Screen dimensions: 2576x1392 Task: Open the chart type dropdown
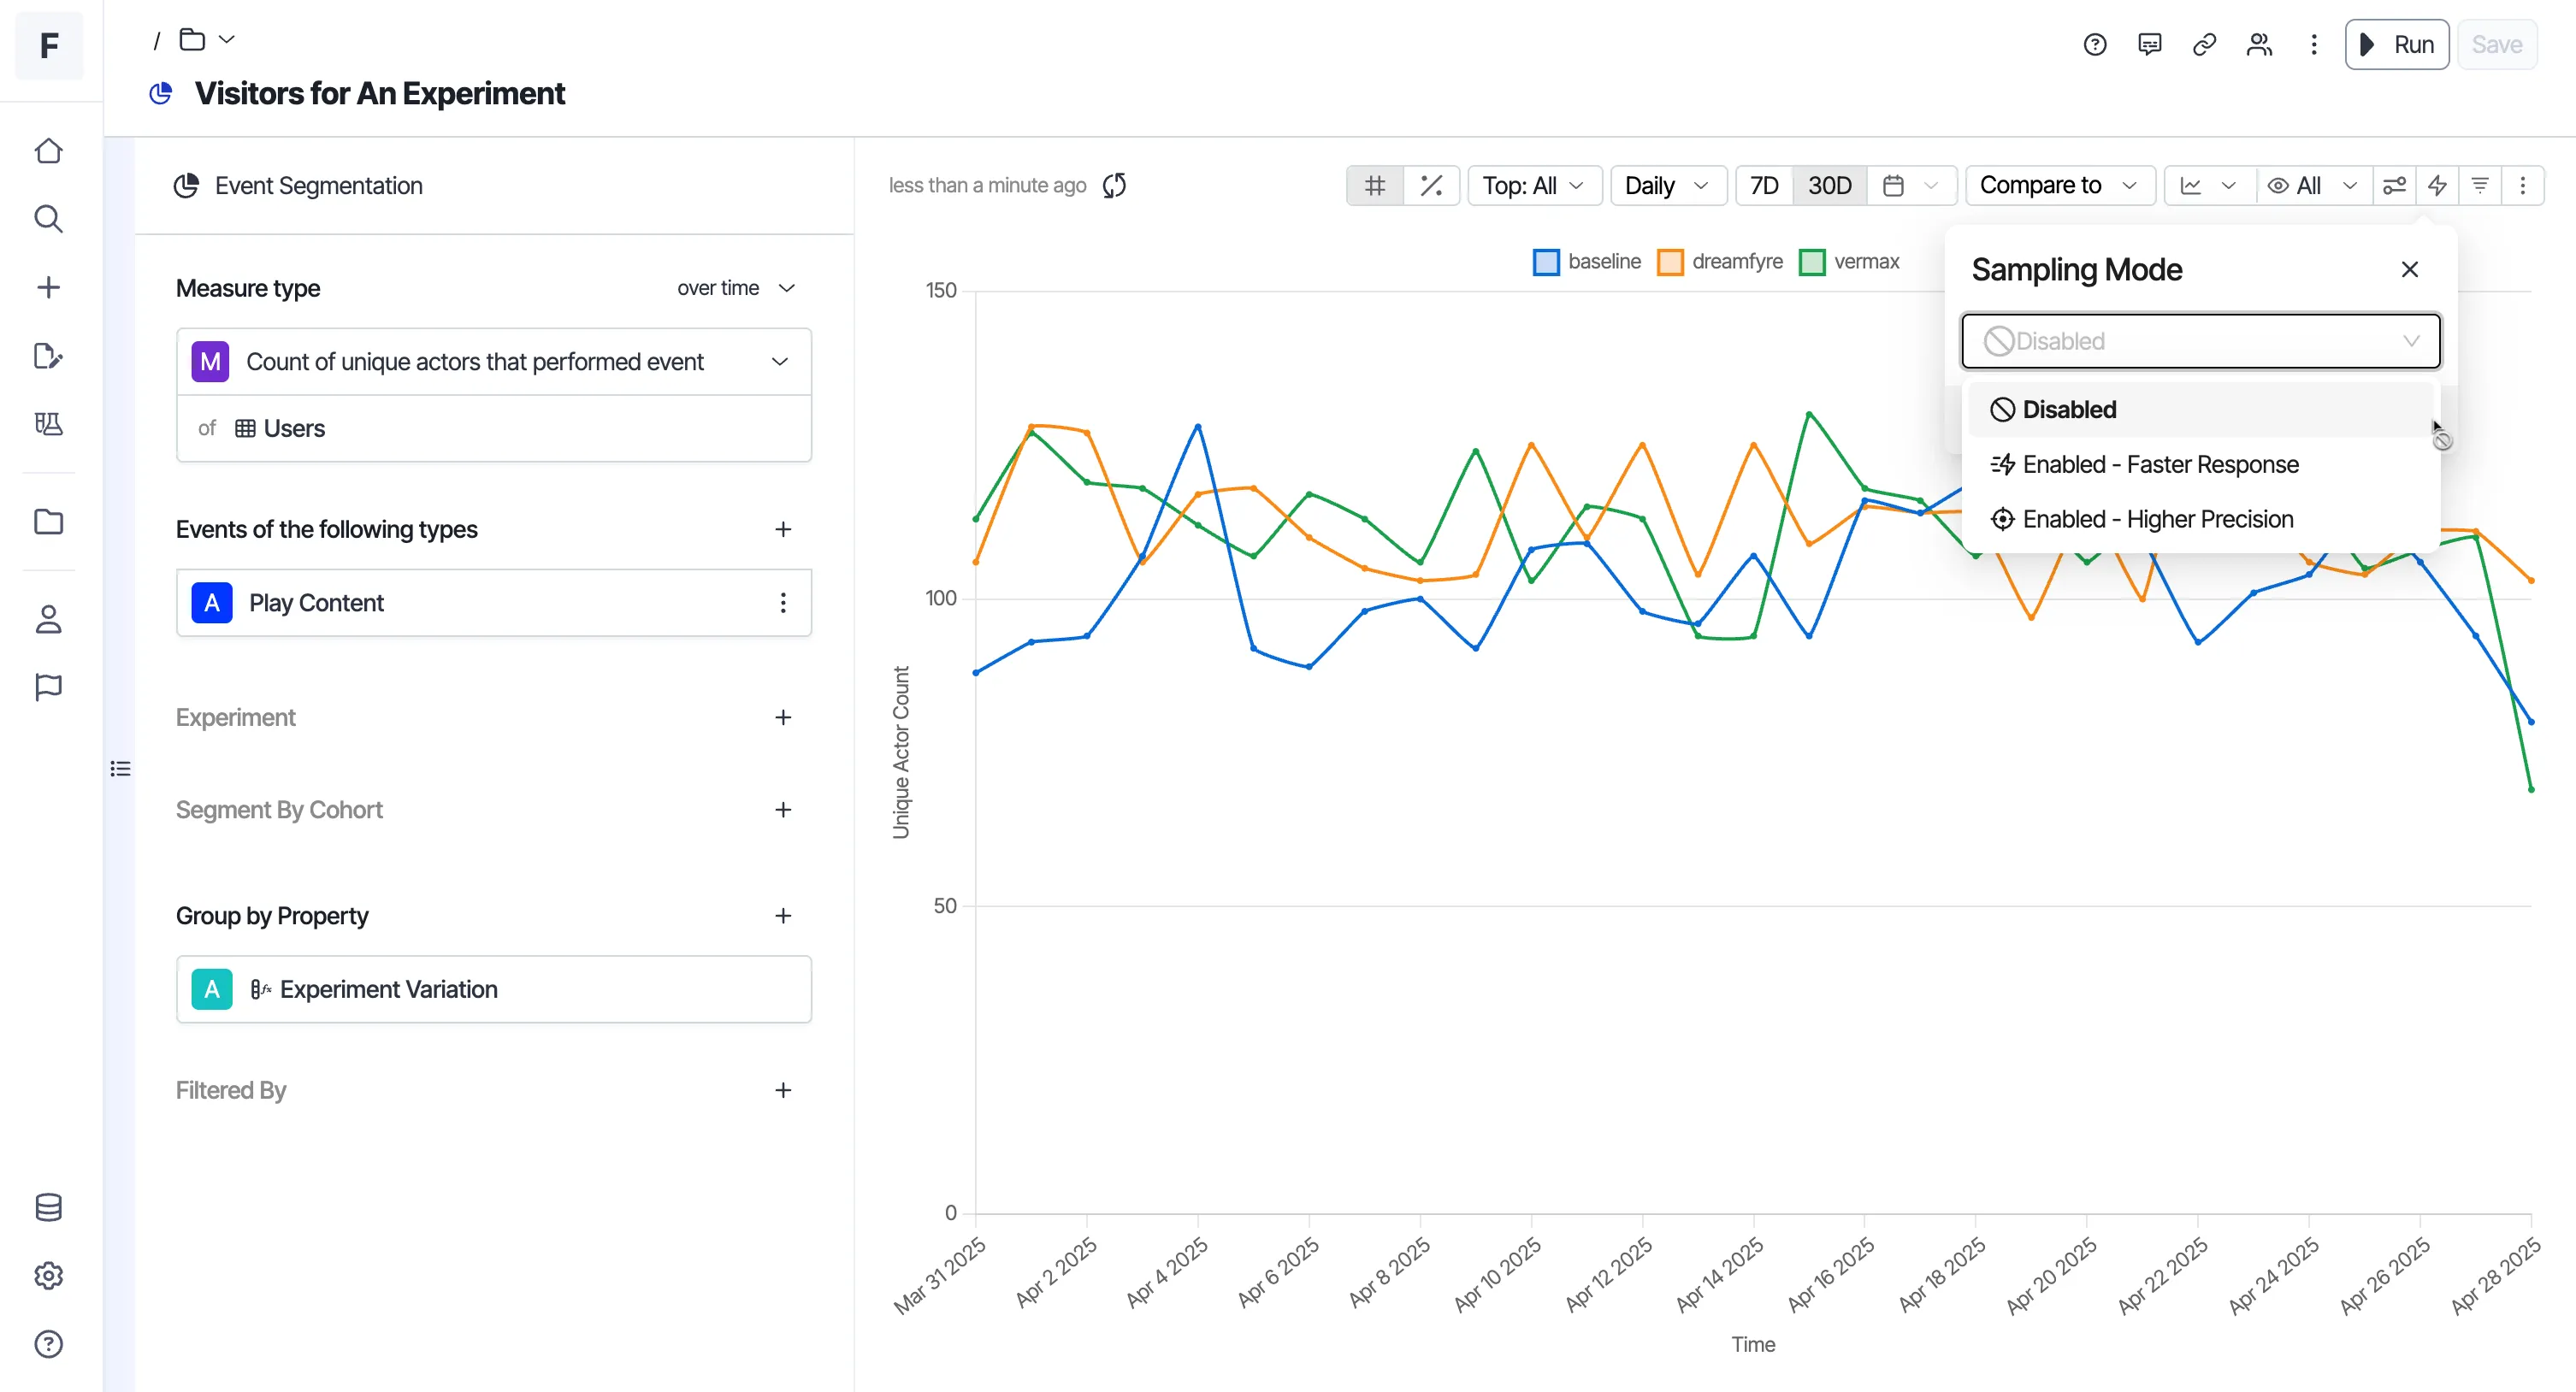pyautogui.click(x=2209, y=186)
